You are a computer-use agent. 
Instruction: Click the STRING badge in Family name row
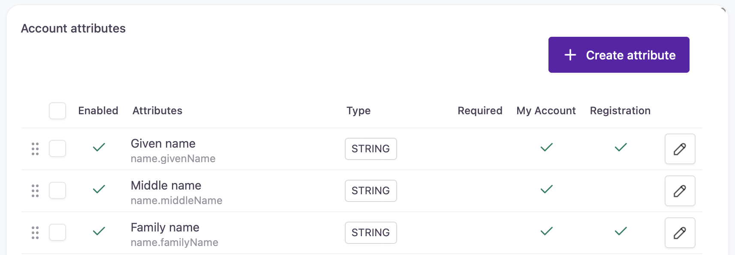(371, 233)
